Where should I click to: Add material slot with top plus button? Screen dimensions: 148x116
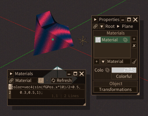pyautogui.click(x=134, y=39)
